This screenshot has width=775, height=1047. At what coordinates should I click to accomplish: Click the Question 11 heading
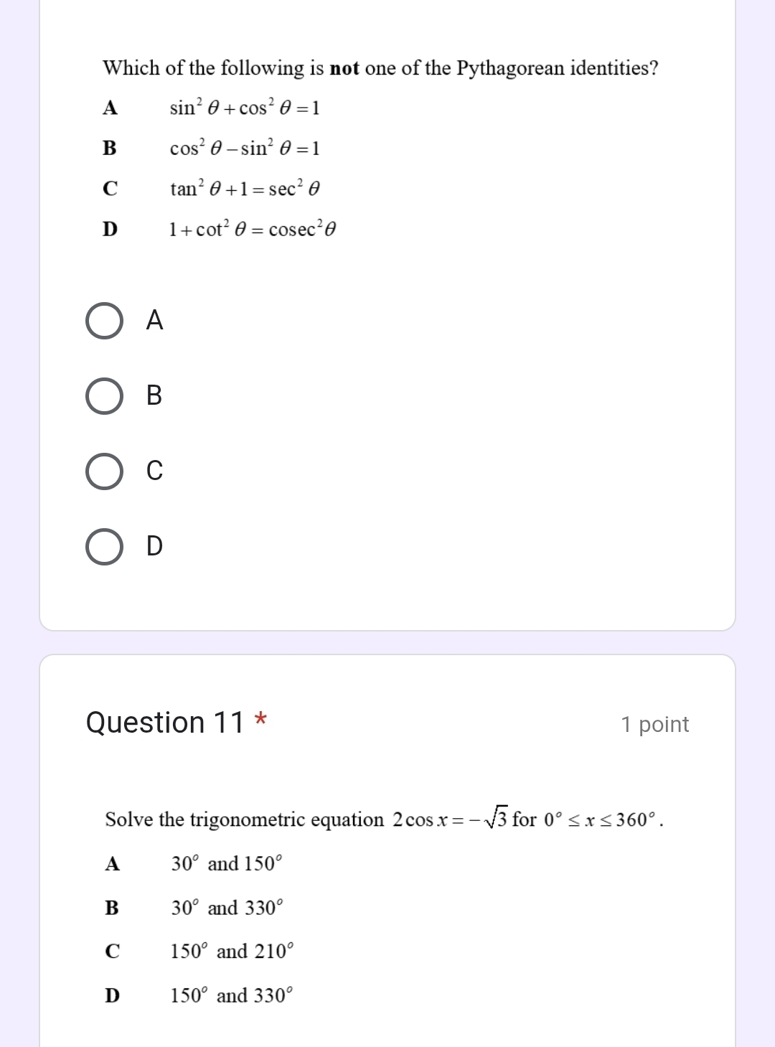166,723
